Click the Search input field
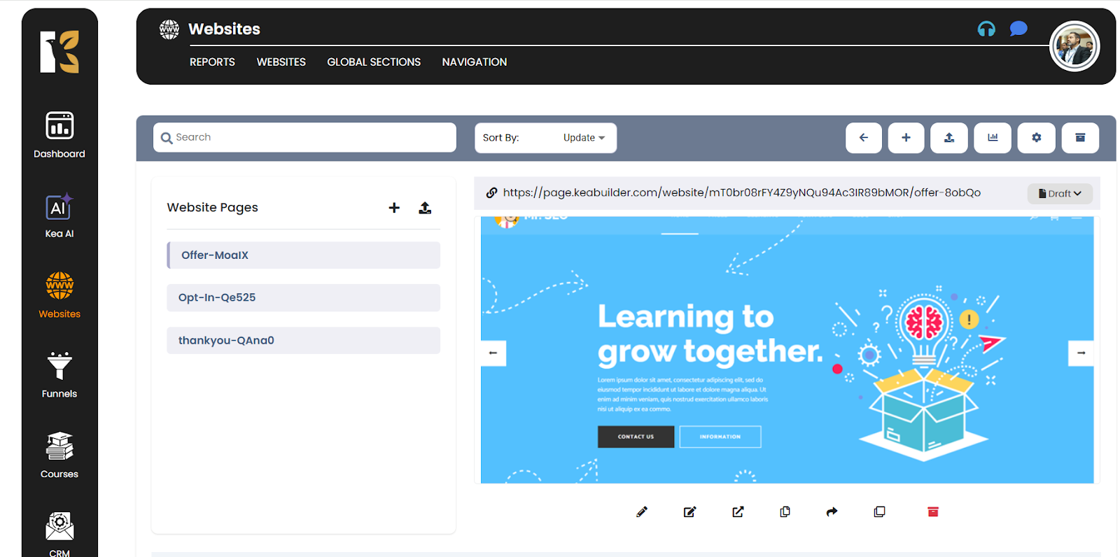The image size is (1120, 557). coord(304,138)
